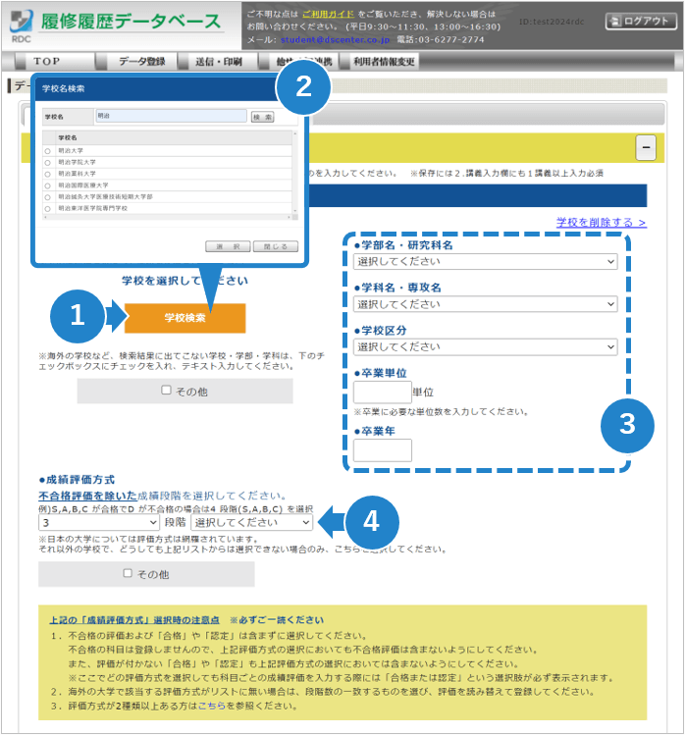Open the 送信・印刷 menu tab
This screenshot has height=735, width=685.
pos(219,62)
